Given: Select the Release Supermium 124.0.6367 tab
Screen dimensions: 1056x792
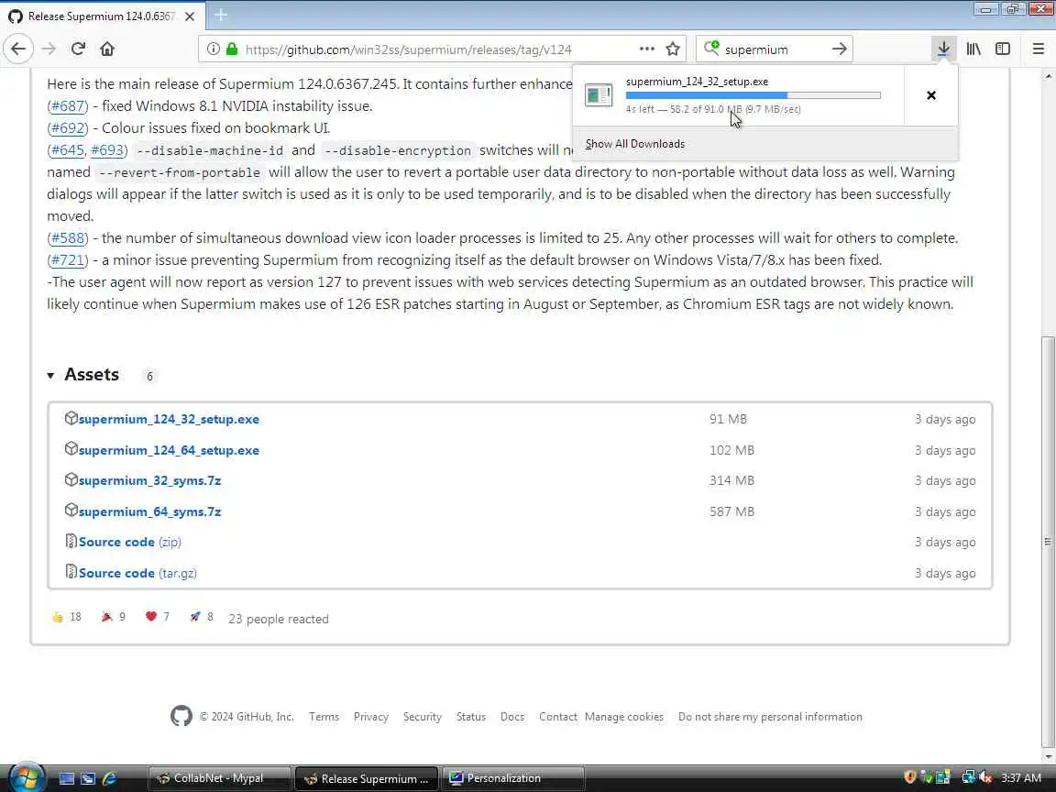Looking at the screenshot, I should pos(101,16).
